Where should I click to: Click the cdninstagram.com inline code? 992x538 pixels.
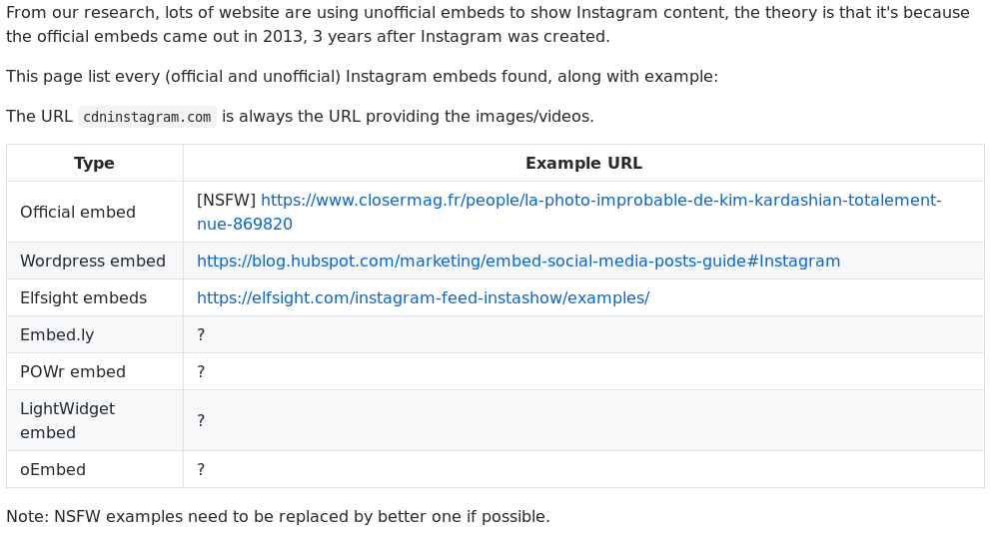coord(148,117)
